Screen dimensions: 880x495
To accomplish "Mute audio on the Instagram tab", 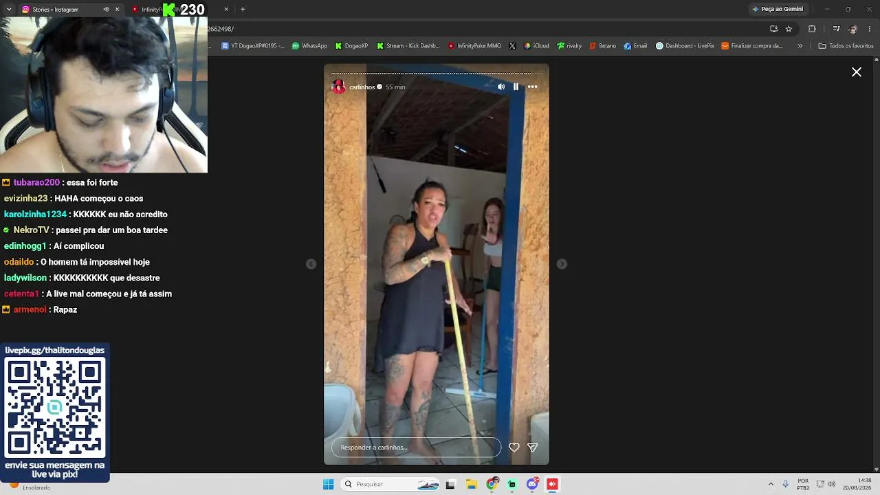I will point(106,10).
